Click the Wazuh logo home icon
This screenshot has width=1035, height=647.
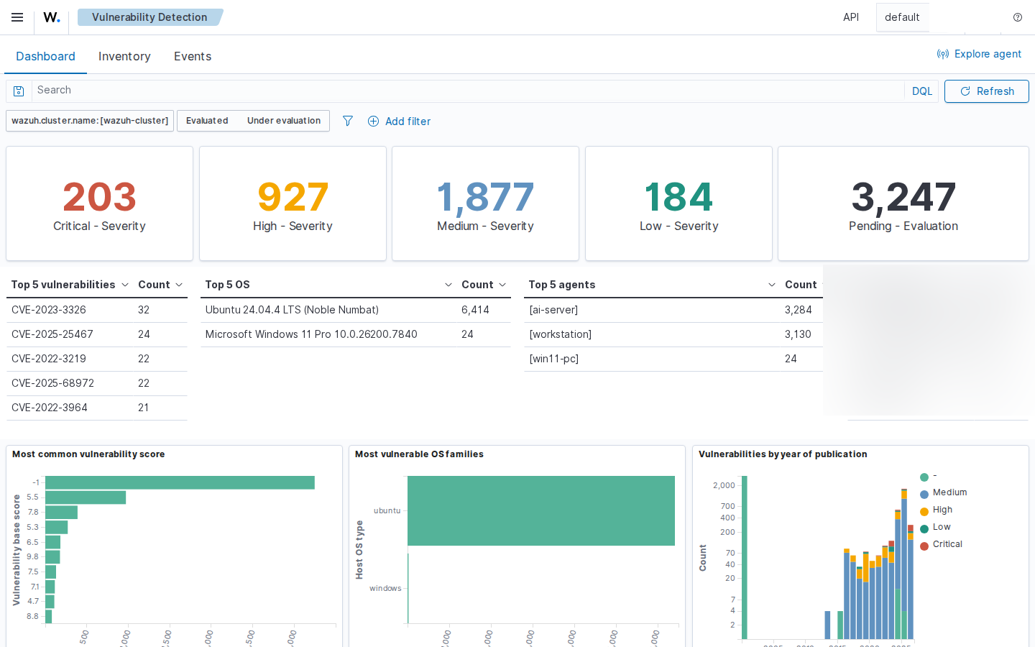pyautogui.click(x=52, y=17)
